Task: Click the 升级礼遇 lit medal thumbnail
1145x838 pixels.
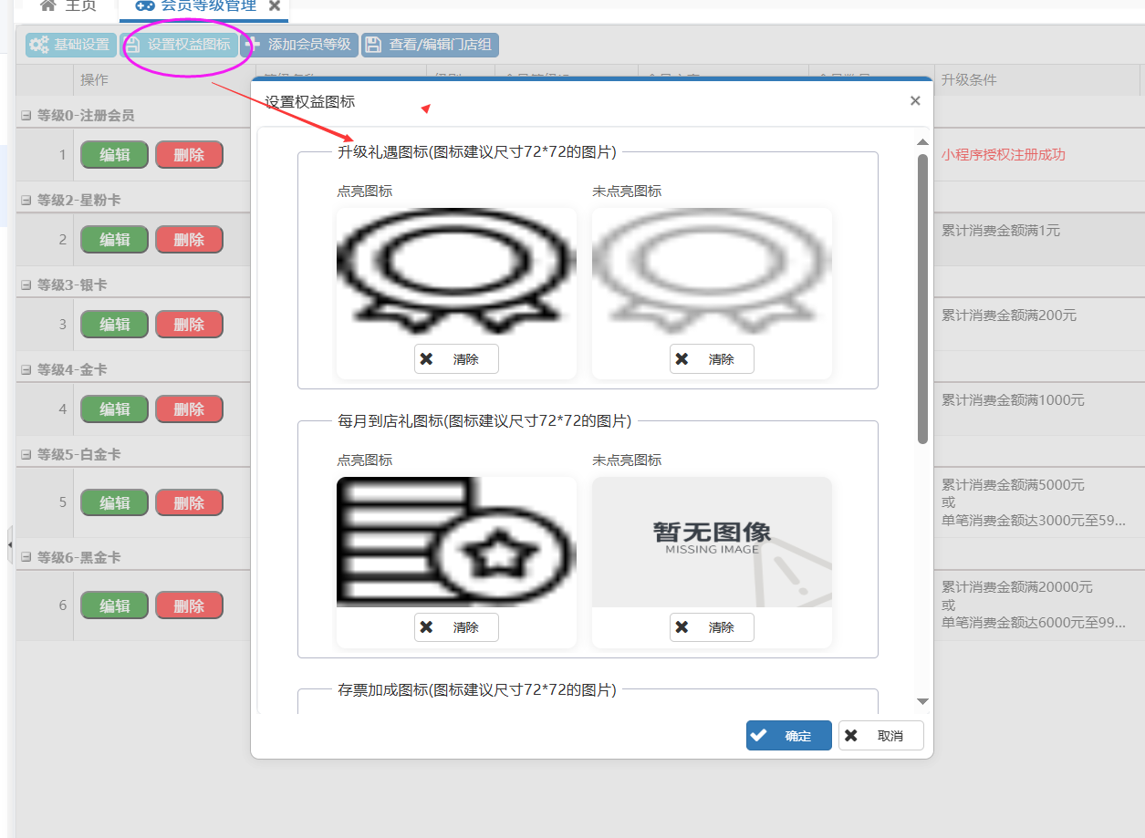Action: [x=456, y=271]
